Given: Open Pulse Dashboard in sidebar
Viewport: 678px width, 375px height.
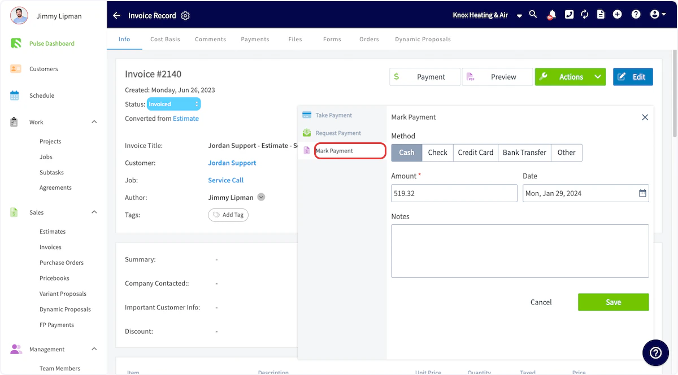Looking at the screenshot, I should [52, 43].
